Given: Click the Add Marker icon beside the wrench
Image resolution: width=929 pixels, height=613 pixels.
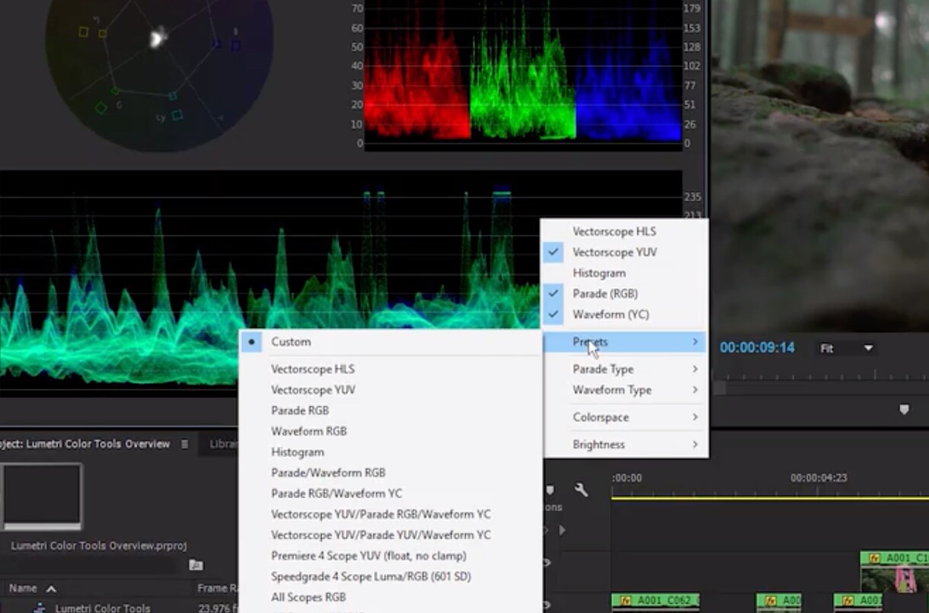Looking at the screenshot, I should [x=550, y=490].
